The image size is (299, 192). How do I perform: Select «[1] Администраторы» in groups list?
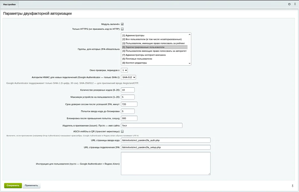click(x=155, y=35)
